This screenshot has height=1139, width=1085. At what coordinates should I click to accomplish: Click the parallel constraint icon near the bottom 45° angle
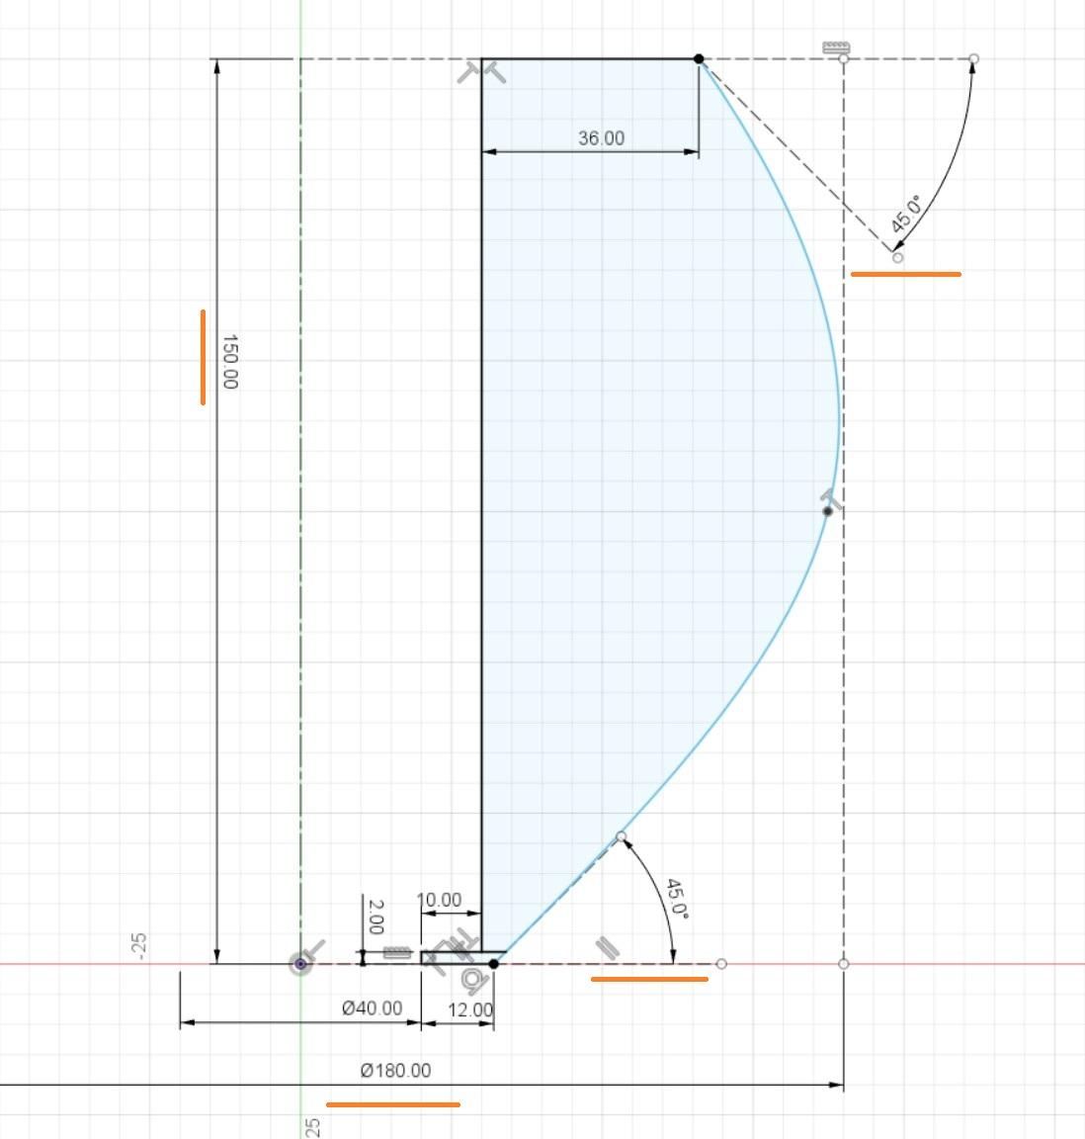coord(606,947)
